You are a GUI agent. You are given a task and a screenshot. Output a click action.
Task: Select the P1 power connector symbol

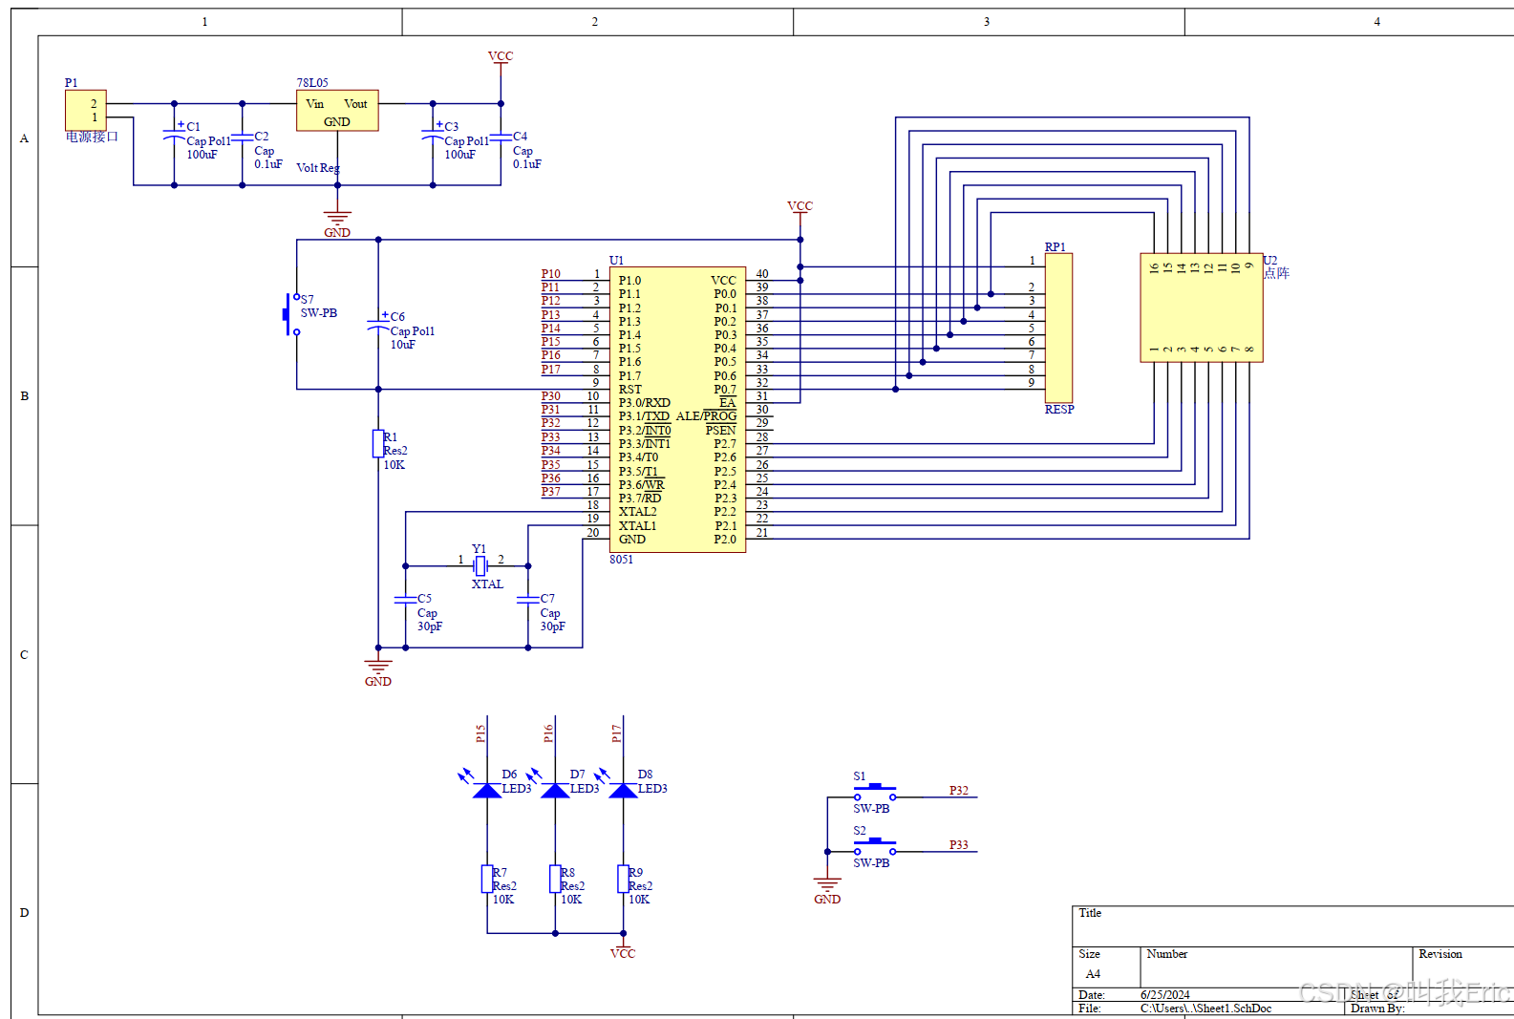click(x=85, y=110)
